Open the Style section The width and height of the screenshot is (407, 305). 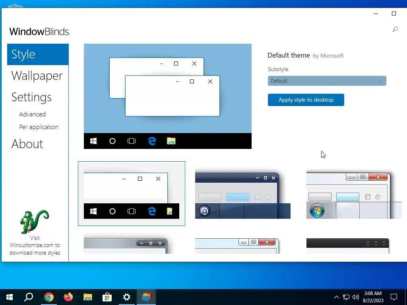pos(38,54)
